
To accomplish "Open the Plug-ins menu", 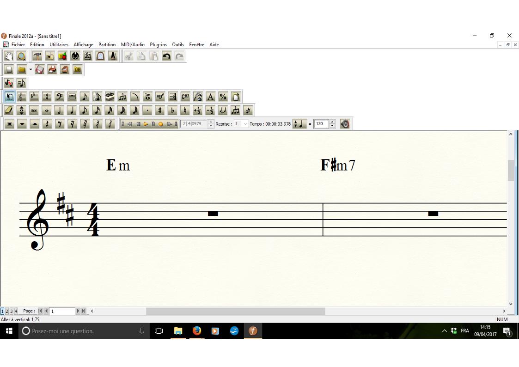I will (x=158, y=45).
